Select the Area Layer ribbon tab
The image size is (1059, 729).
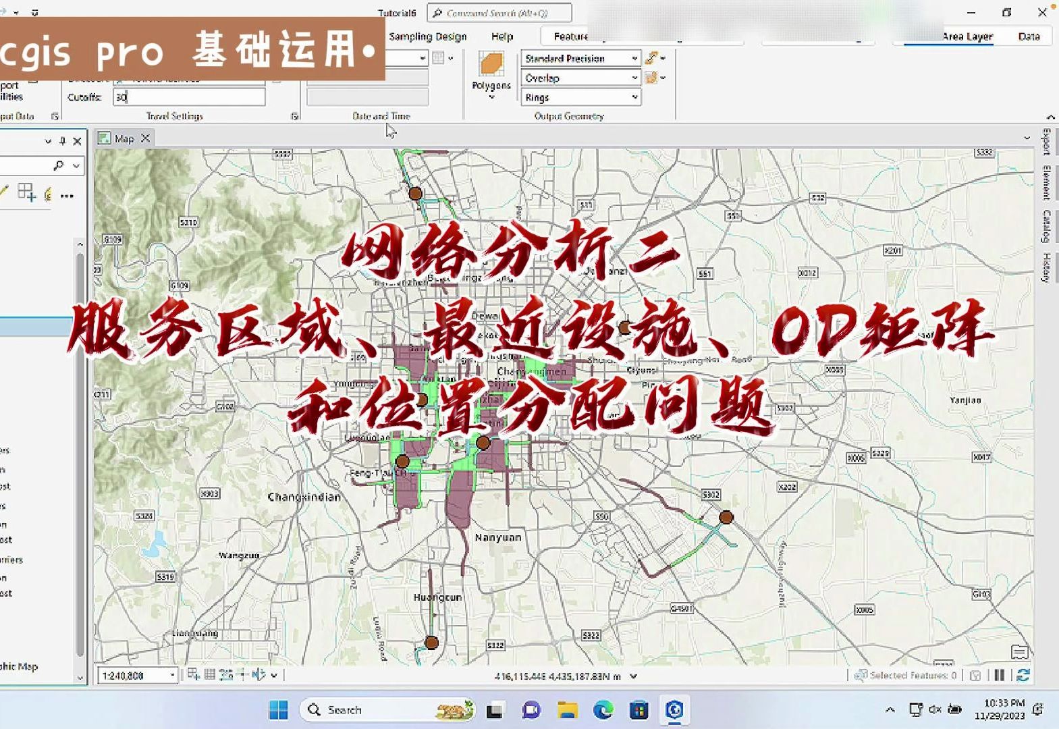tap(967, 36)
